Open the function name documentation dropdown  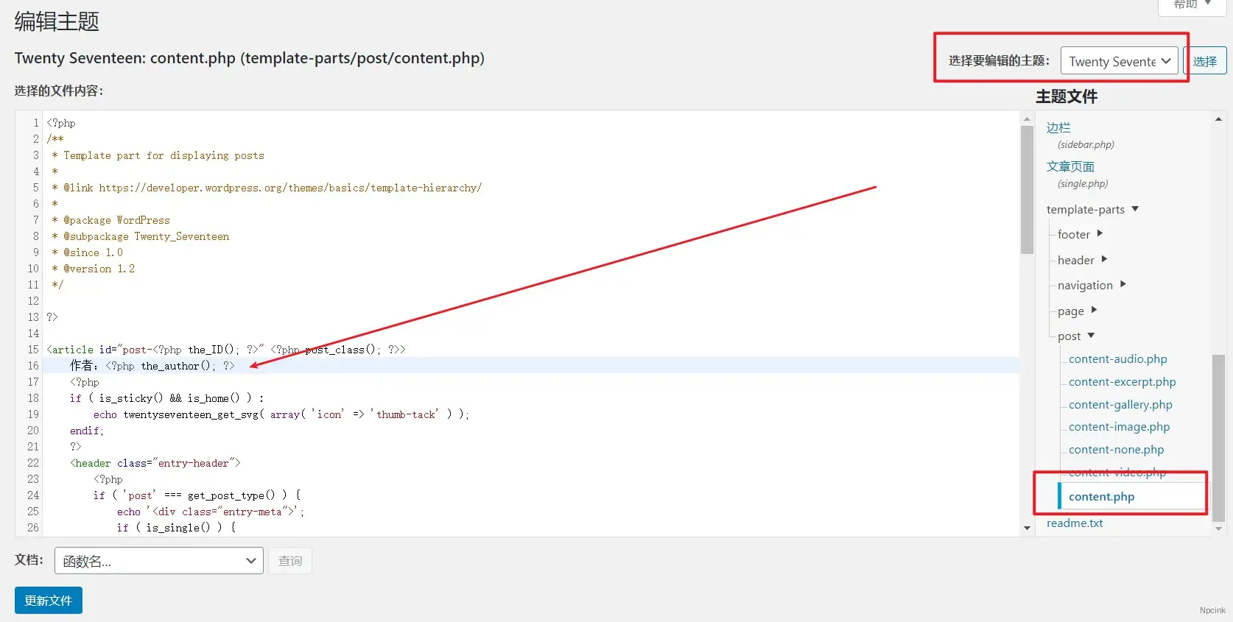pos(158,561)
